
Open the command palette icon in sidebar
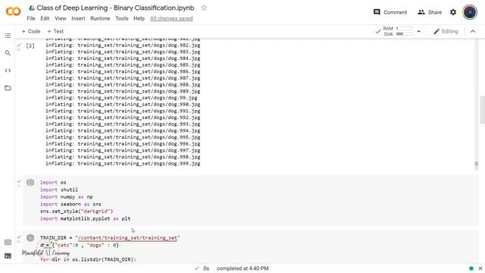click(8, 243)
